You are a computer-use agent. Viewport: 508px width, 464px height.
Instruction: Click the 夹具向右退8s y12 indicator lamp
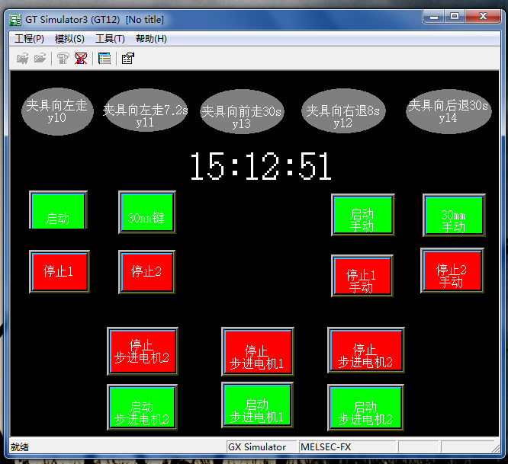click(x=343, y=110)
